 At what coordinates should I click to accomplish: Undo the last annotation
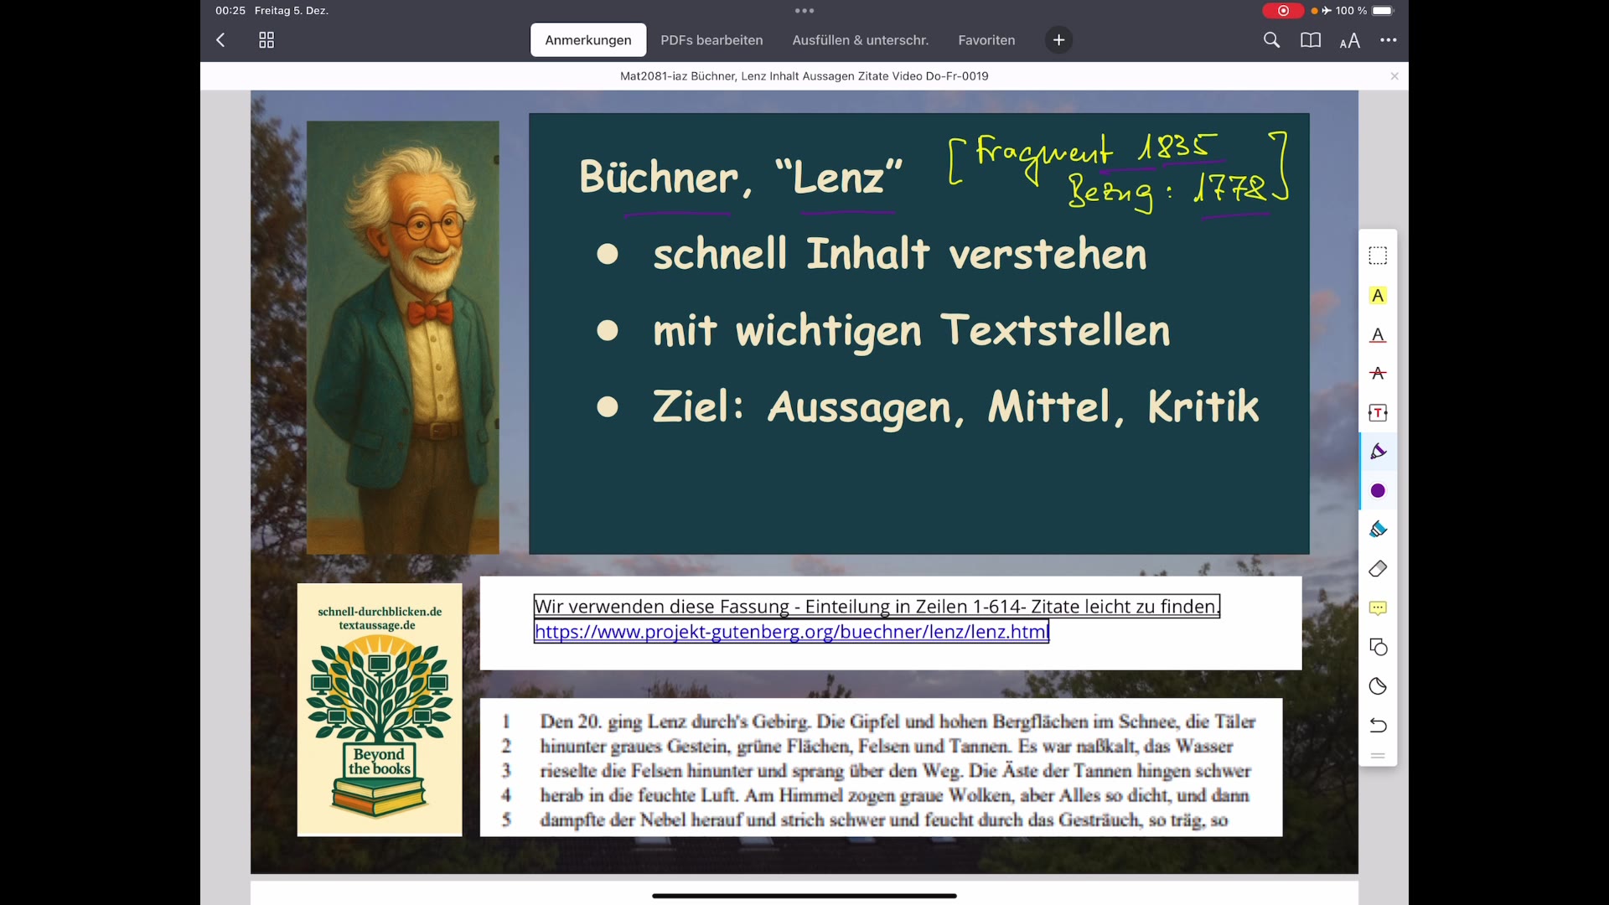1379,726
